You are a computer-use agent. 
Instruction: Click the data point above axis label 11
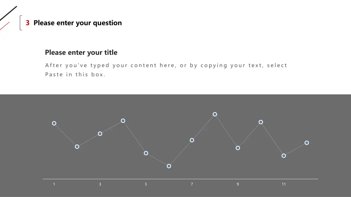pos(283,156)
